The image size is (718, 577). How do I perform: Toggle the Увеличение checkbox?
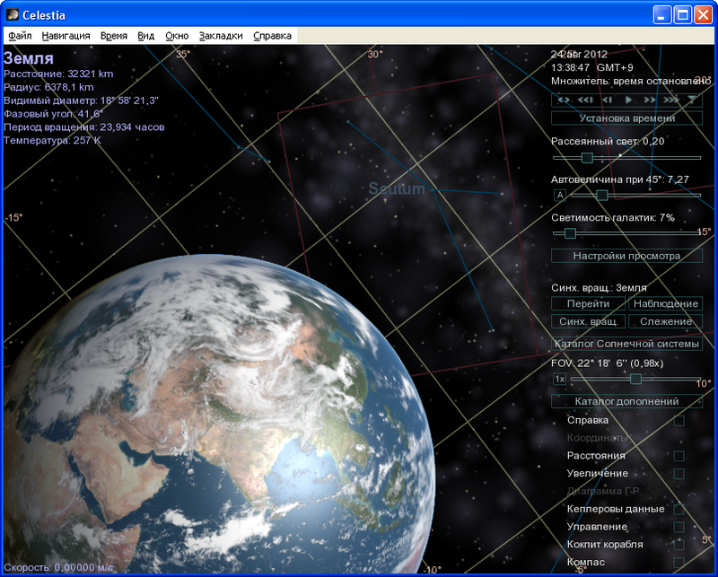coord(679,474)
